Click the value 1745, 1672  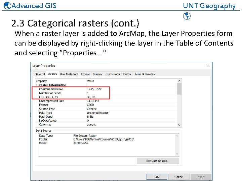[94, 89]
